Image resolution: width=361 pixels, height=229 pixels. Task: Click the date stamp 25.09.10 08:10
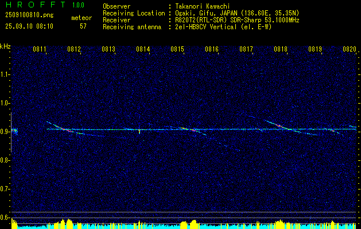(x=29, y=26)
